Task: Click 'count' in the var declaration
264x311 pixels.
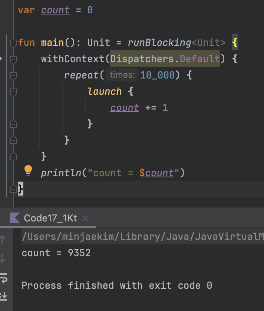Action: (55, 10)
